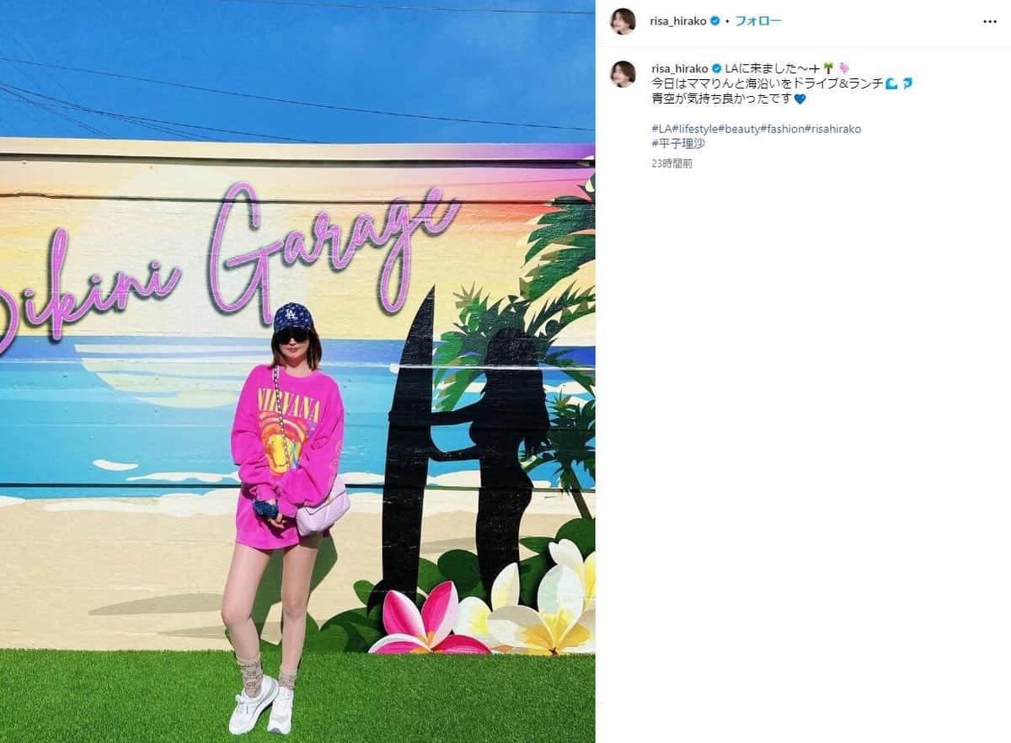This screenshot has height=743, width=1011.
Task: Open the #beauty hashtag
Action: [738, 129]
